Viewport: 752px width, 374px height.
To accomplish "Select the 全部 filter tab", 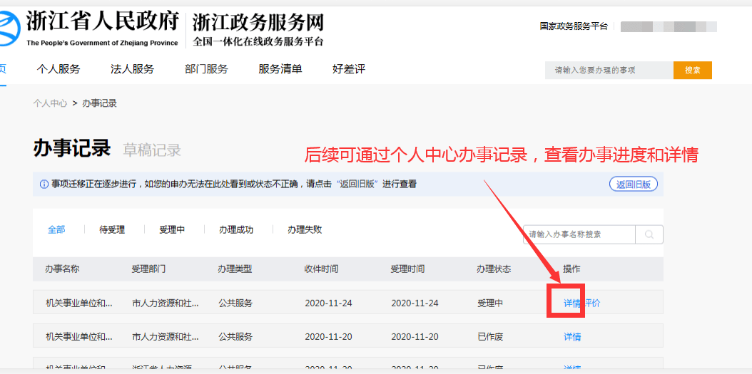I will (x=56, y=229).
